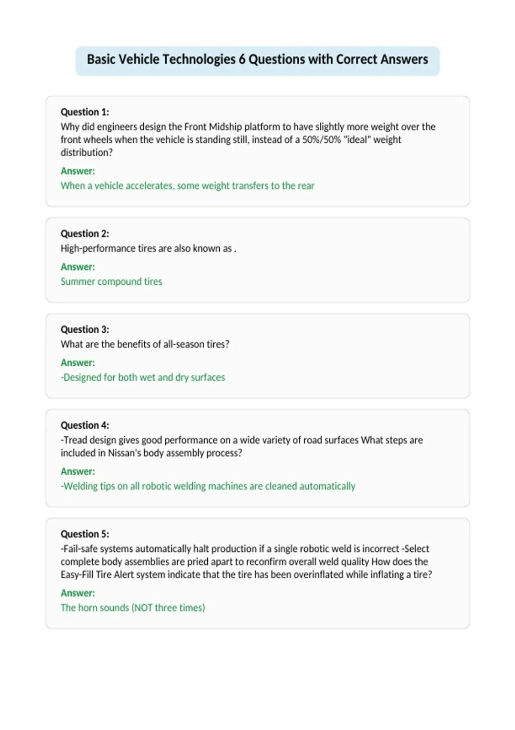515x730 pixels.
Task: Click the green Answer label under Question 1
Action: pos(78,171)
